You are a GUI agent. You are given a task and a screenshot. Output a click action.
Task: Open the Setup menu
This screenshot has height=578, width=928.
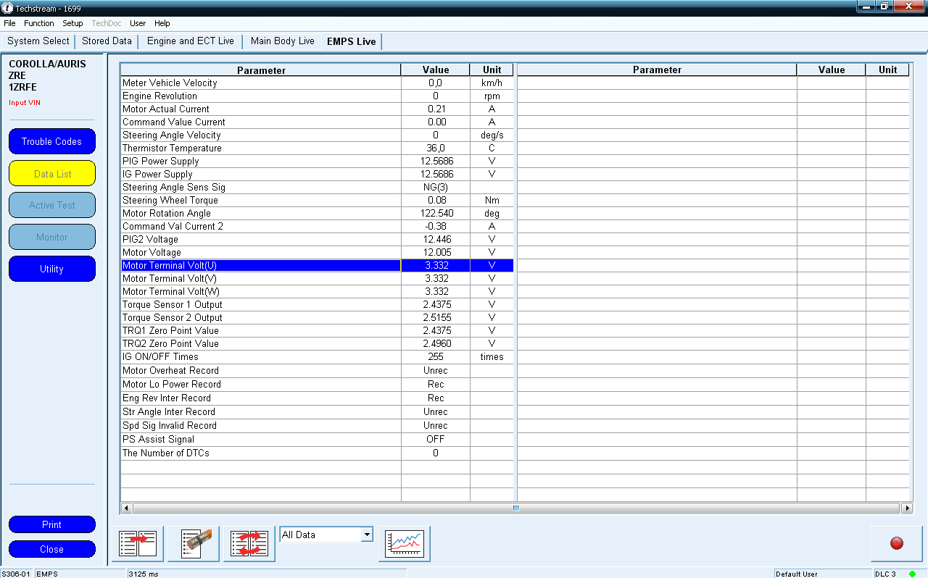[x=72, y=23]
